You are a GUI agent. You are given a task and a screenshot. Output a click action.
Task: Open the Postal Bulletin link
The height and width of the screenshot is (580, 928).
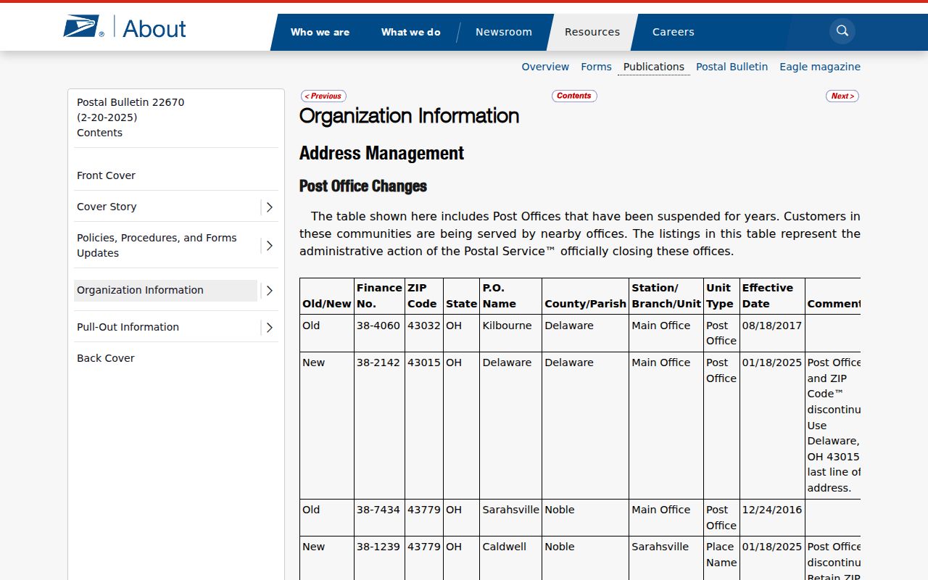point(732,67)
